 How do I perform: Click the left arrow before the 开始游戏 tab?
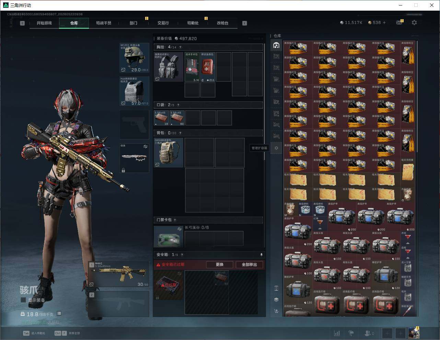point(22,23)
